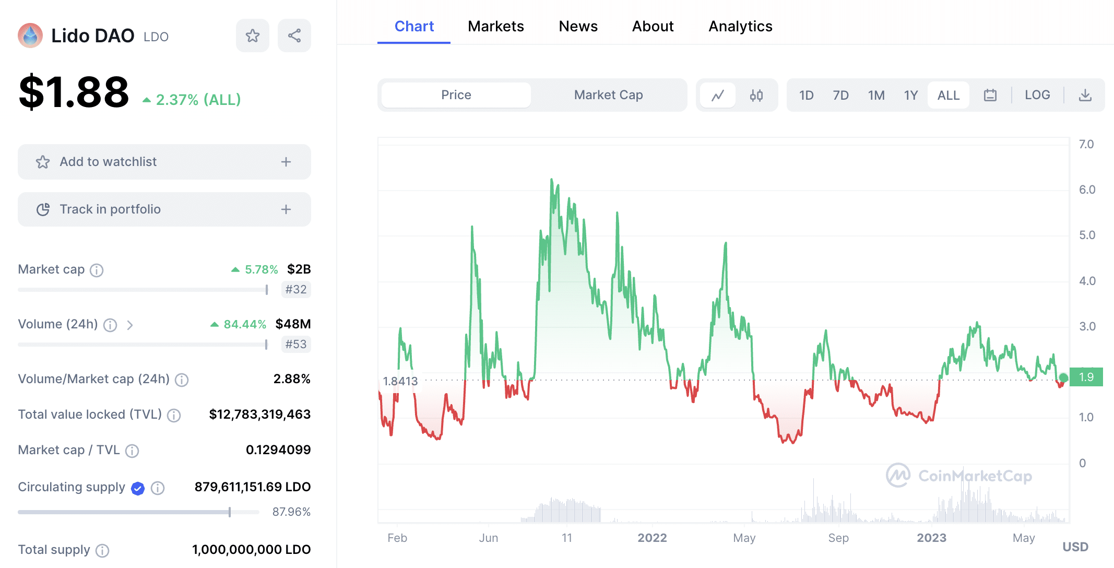Click the 2.88% Volume/Market cap value
The width and height of the screenshot is (1114, 568).
[x=292, y=379]
